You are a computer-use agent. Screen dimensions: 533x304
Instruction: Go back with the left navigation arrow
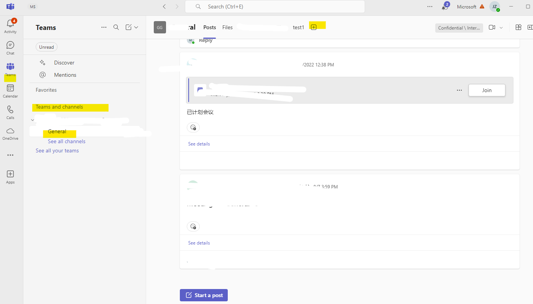pyautogui.click(x=164, y=7)
